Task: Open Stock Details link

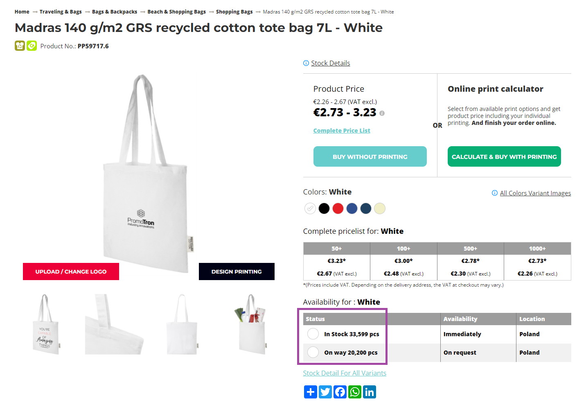Action: [x=330, y=63]
